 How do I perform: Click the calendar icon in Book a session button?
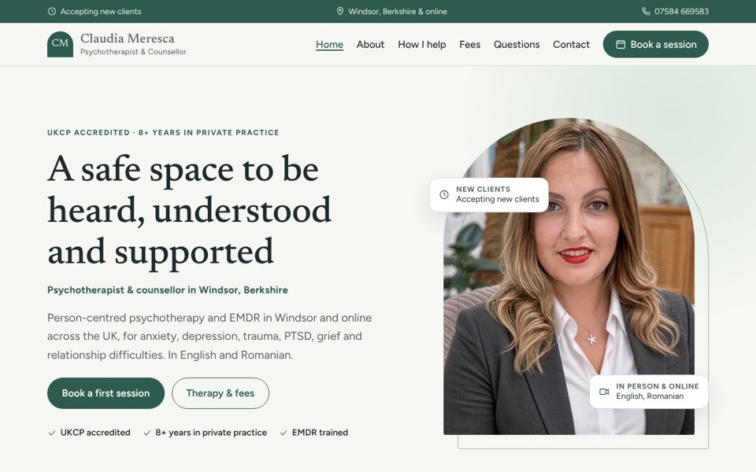tap(621, 44)
